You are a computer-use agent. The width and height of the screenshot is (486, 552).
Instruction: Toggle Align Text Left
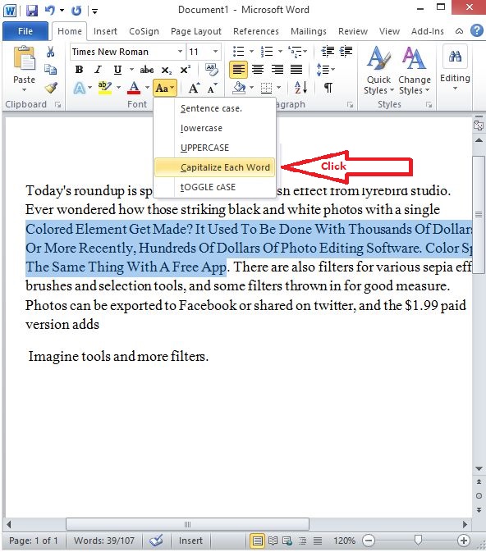click(238, 70)
